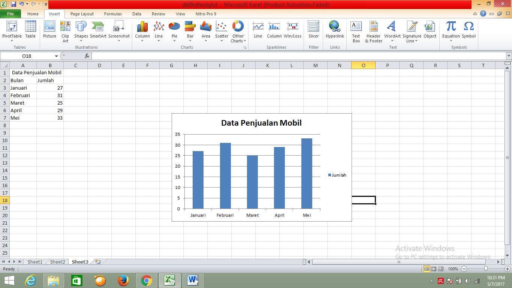The image size is (512, 288).
Task: Open the Charts dialog launcher
Action: coord(245,48)
